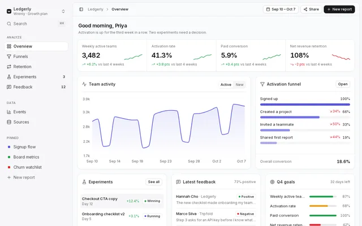Click the green dot beside Board metrics

pyautogui.click(x=9, y=157)
